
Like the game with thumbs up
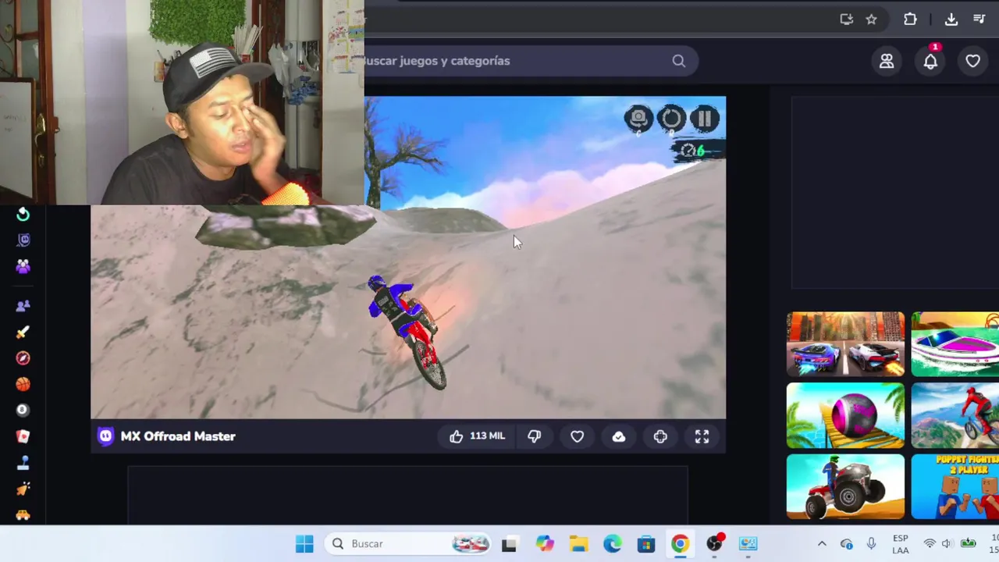coord(457,436)
